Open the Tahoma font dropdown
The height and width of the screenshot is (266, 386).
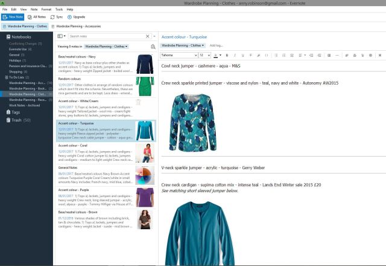(179, 55)
